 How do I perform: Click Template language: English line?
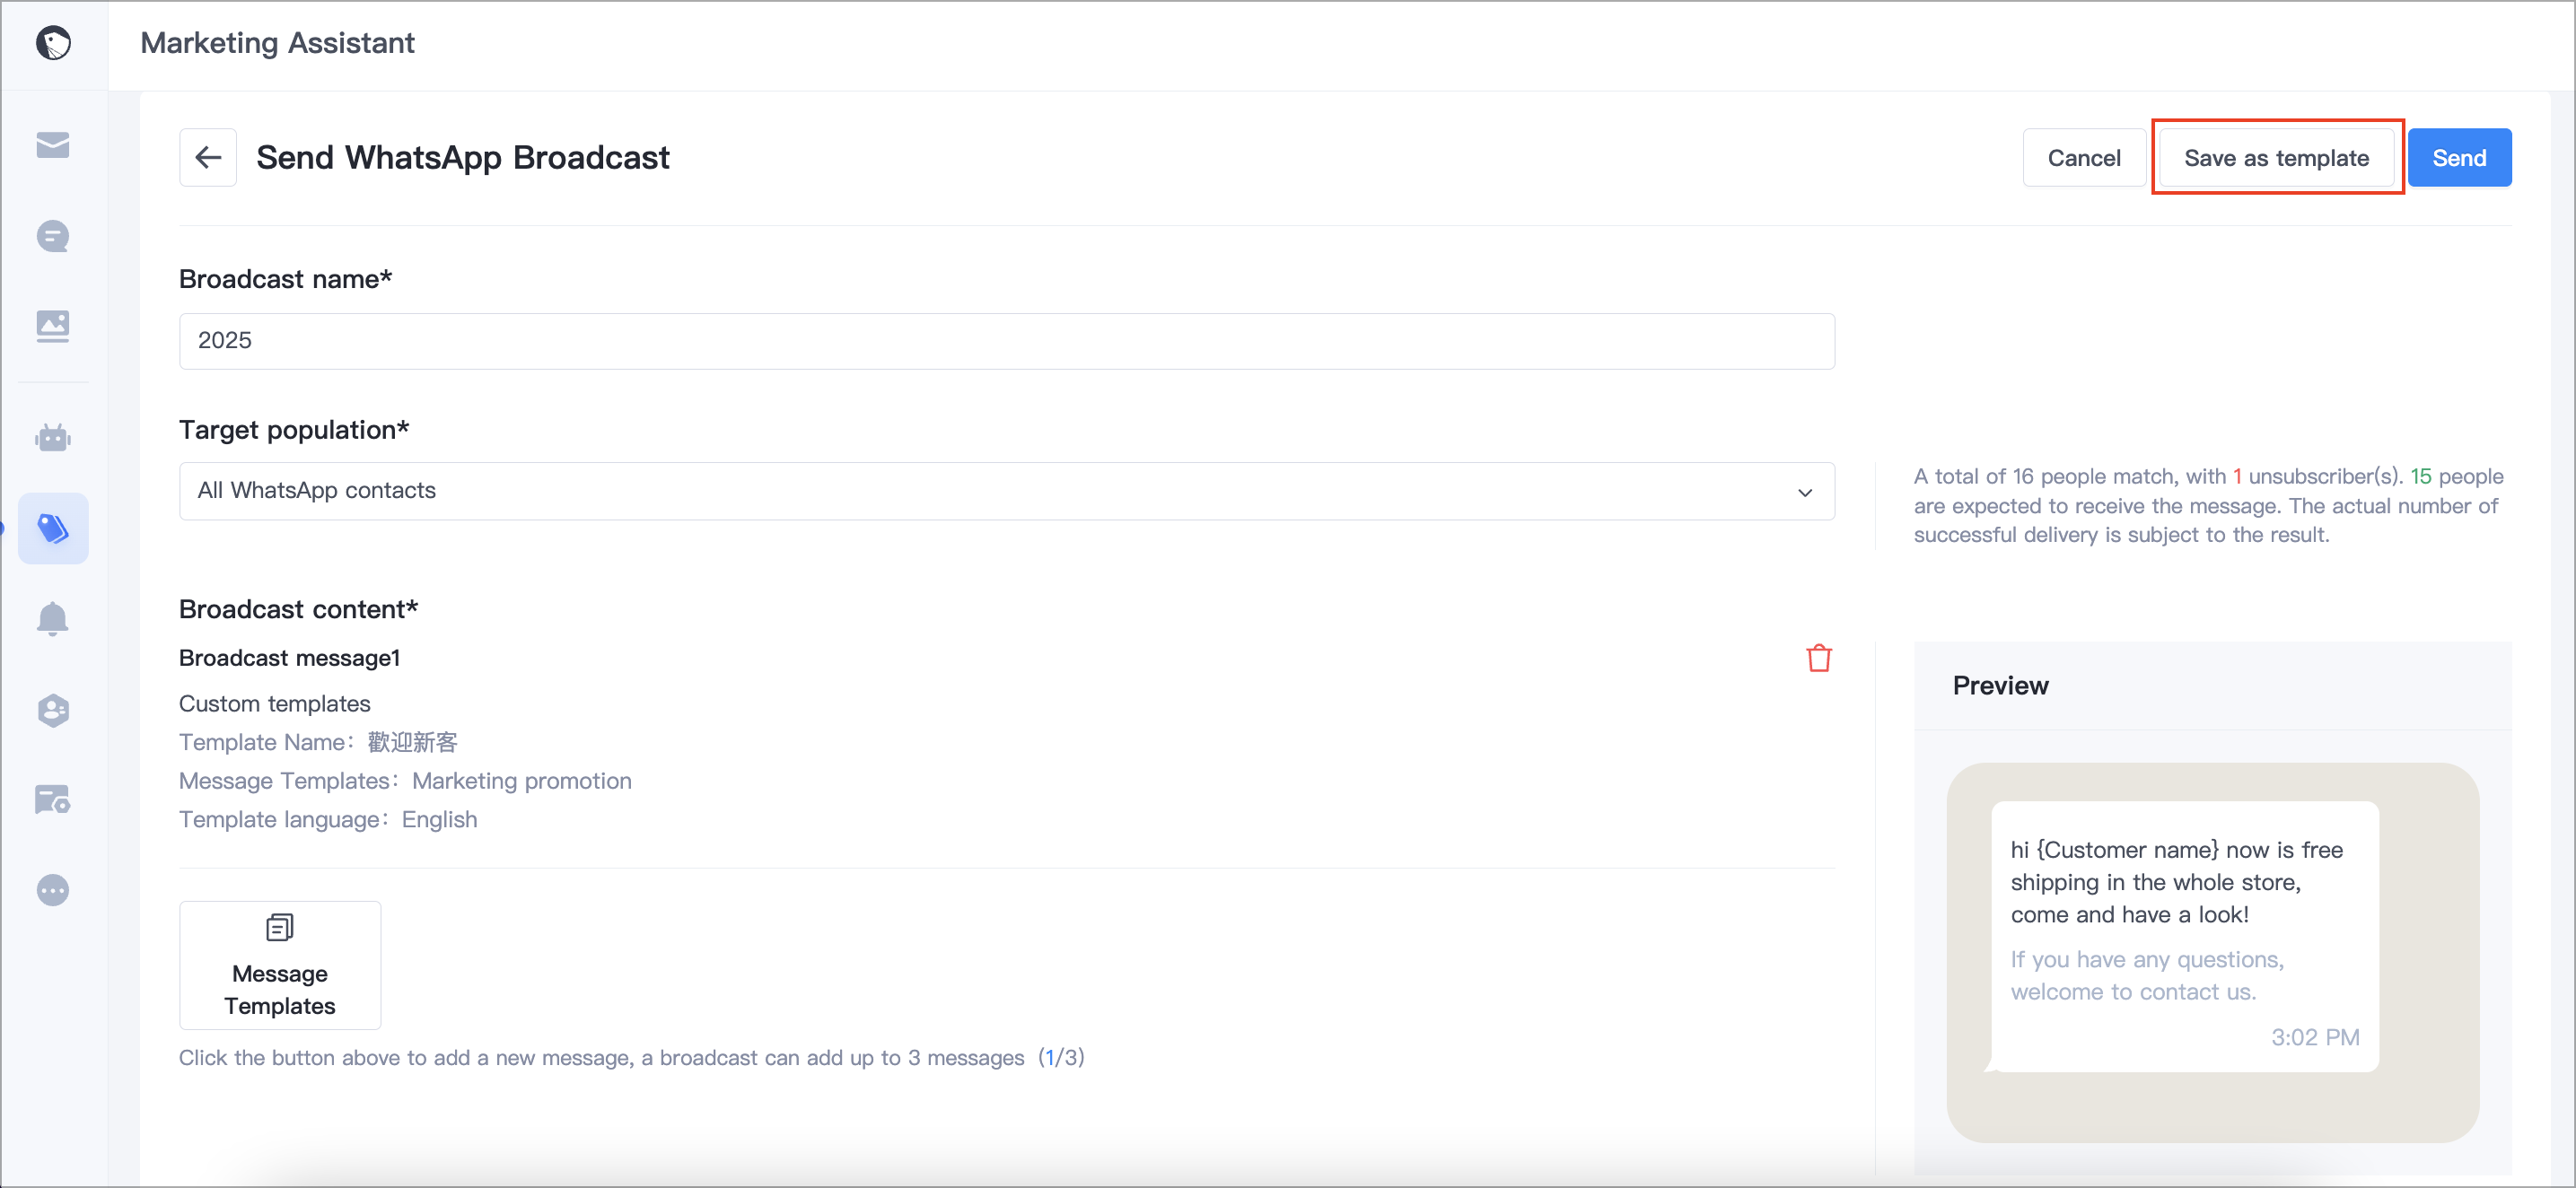(328, 820)
